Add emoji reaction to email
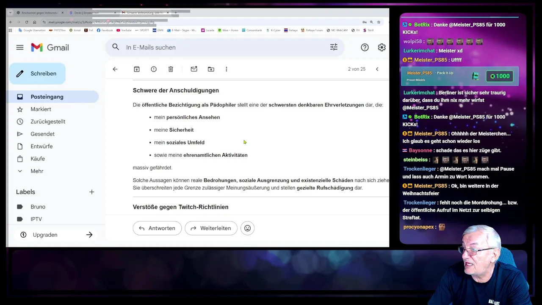The image size is (542, 305). pos(248,228)
